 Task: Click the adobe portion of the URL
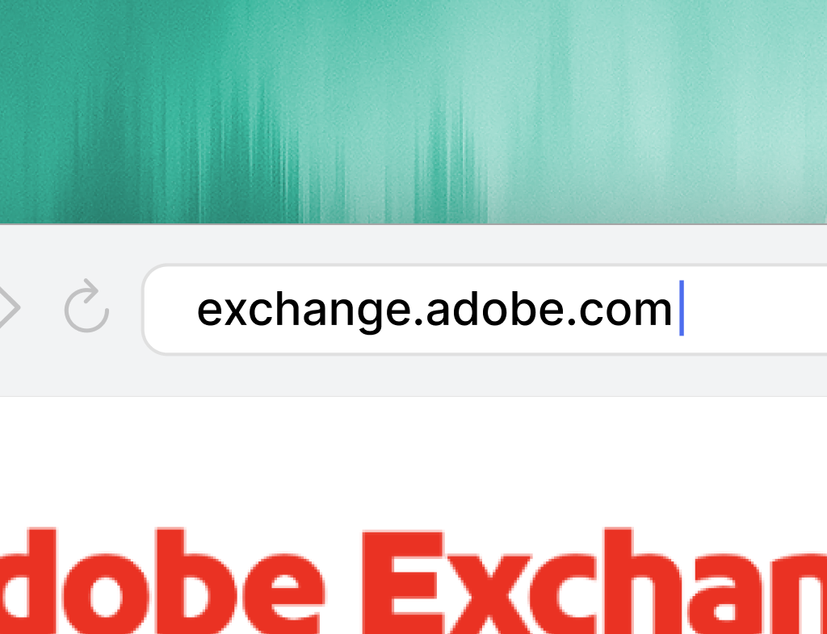(495, 310)
